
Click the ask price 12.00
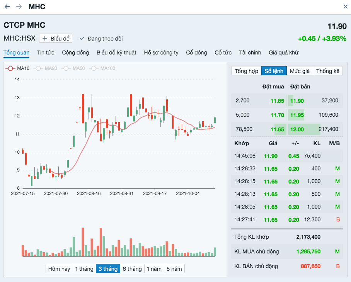pos(297,129)
